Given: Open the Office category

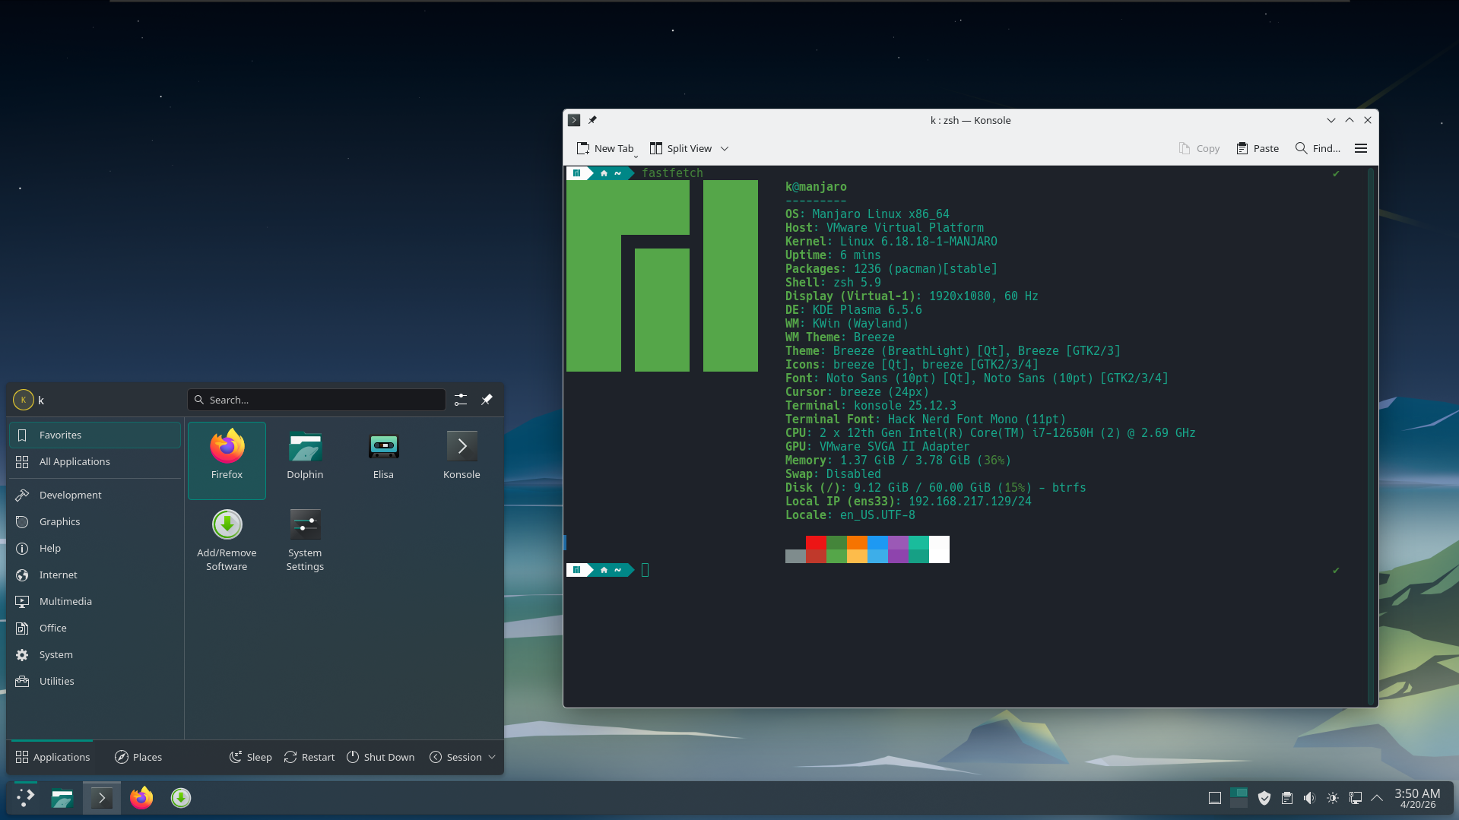Looking at the screenshot, I should 95,628.
